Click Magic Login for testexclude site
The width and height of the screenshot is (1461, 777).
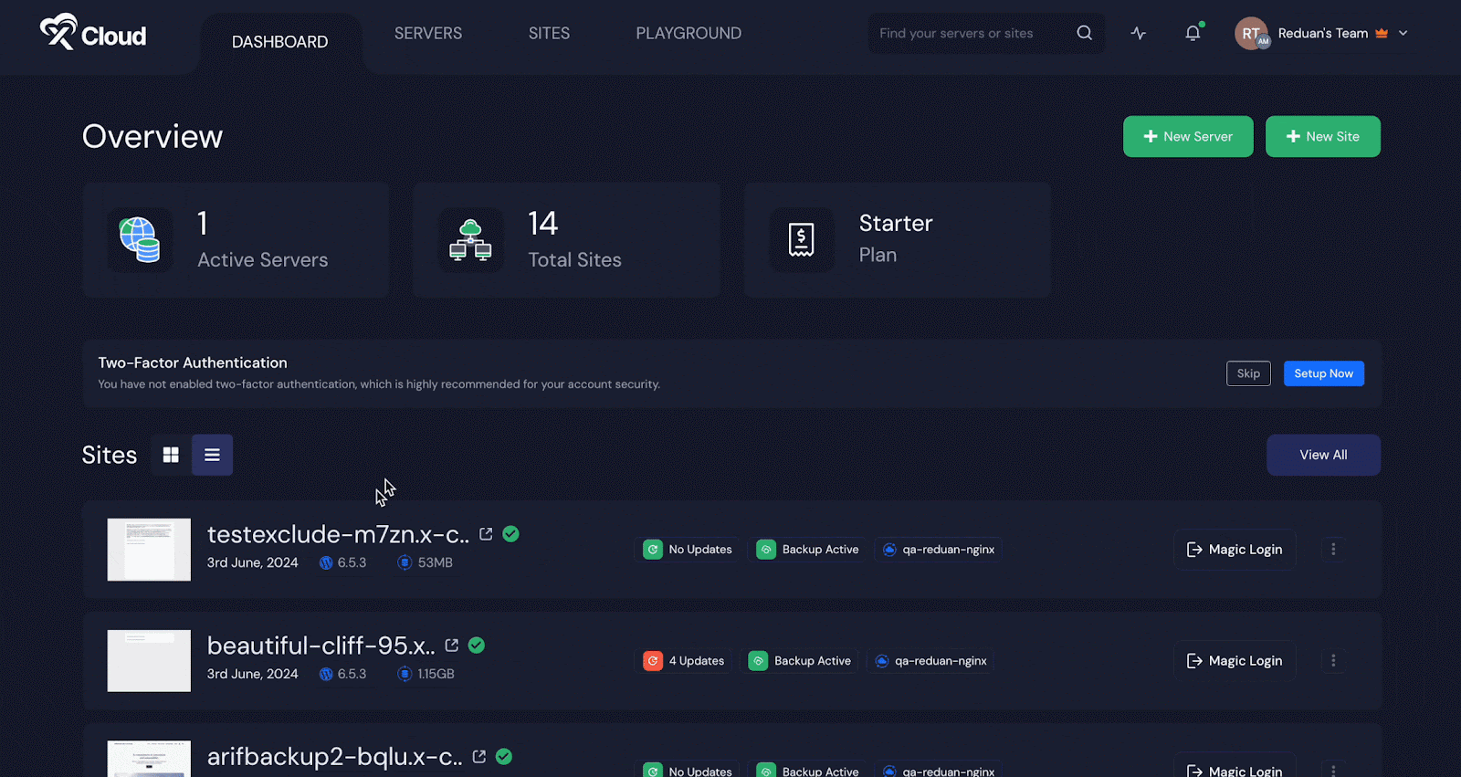(1235, 550)
